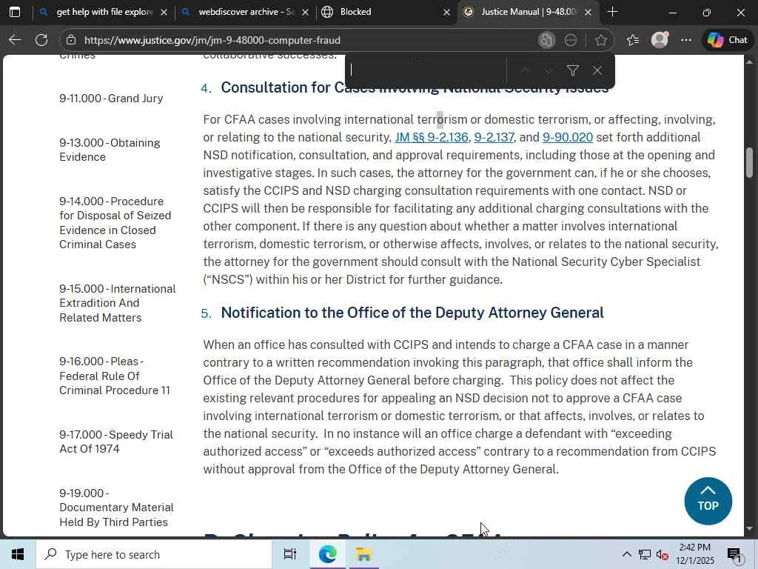Reload the page with refresh icon
The image size is (758, 569).
(41, 40)
